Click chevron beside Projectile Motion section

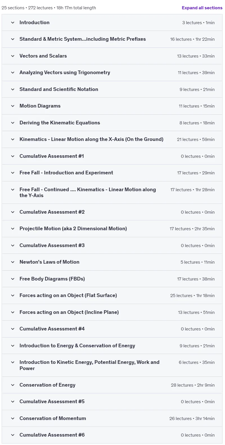click(13, 229)
